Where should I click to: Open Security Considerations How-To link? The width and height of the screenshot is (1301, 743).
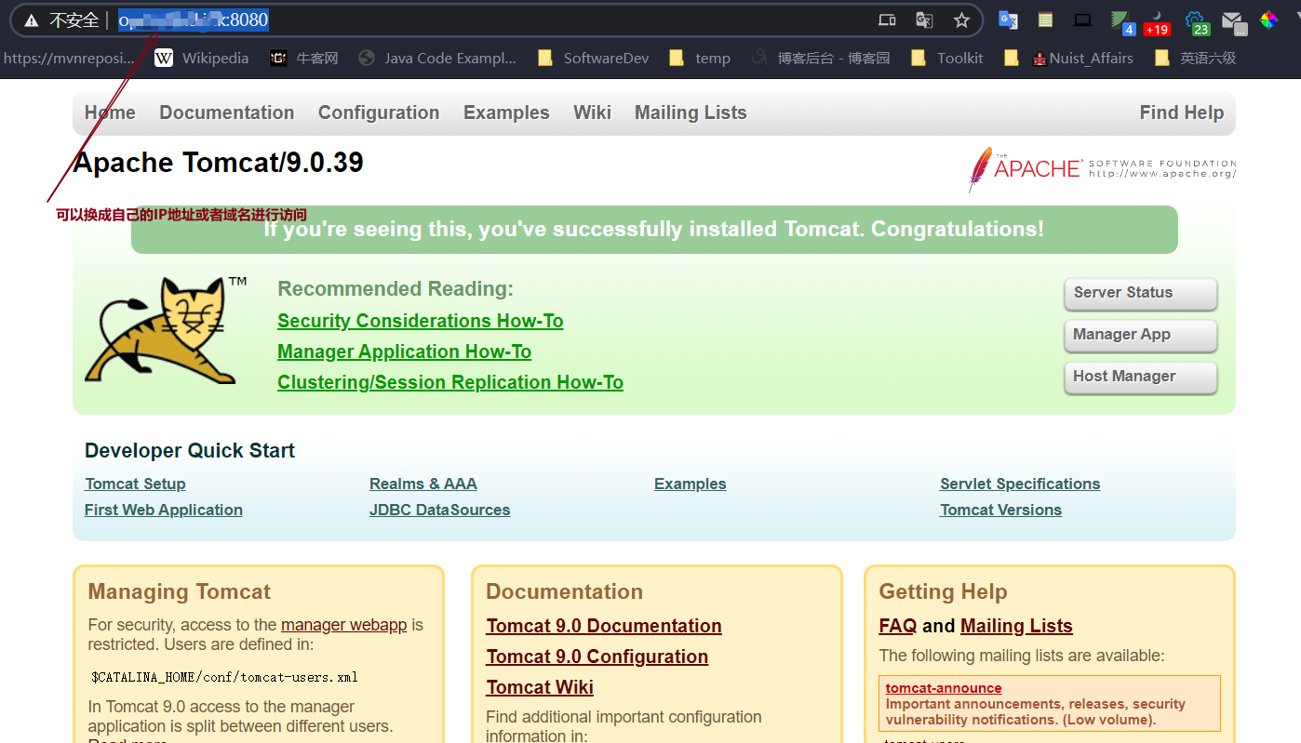tap(421, 321)
